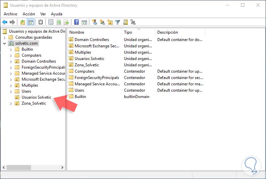Select root Usuarios y equipos de Active Directory node
266x179 pixels.
(37, 31)
